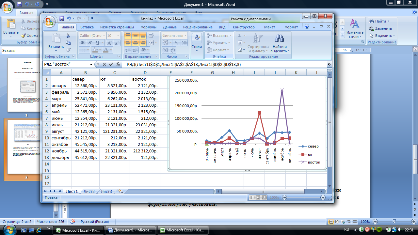Click Формат cells button in Excel

pos(218,50)
